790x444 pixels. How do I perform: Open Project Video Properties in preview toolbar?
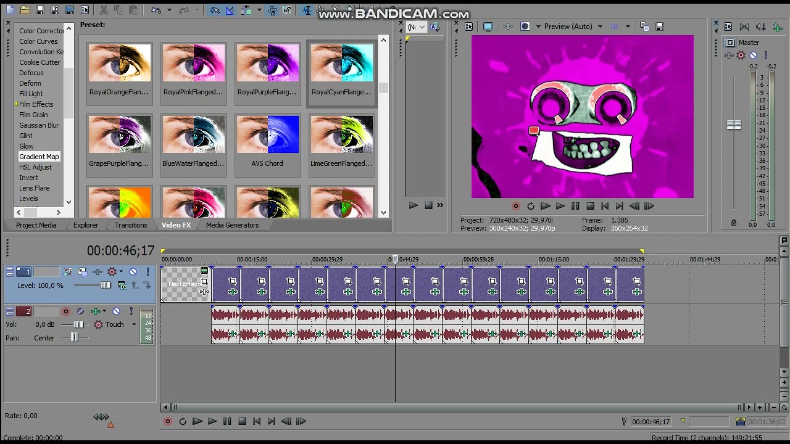point(468,27)
